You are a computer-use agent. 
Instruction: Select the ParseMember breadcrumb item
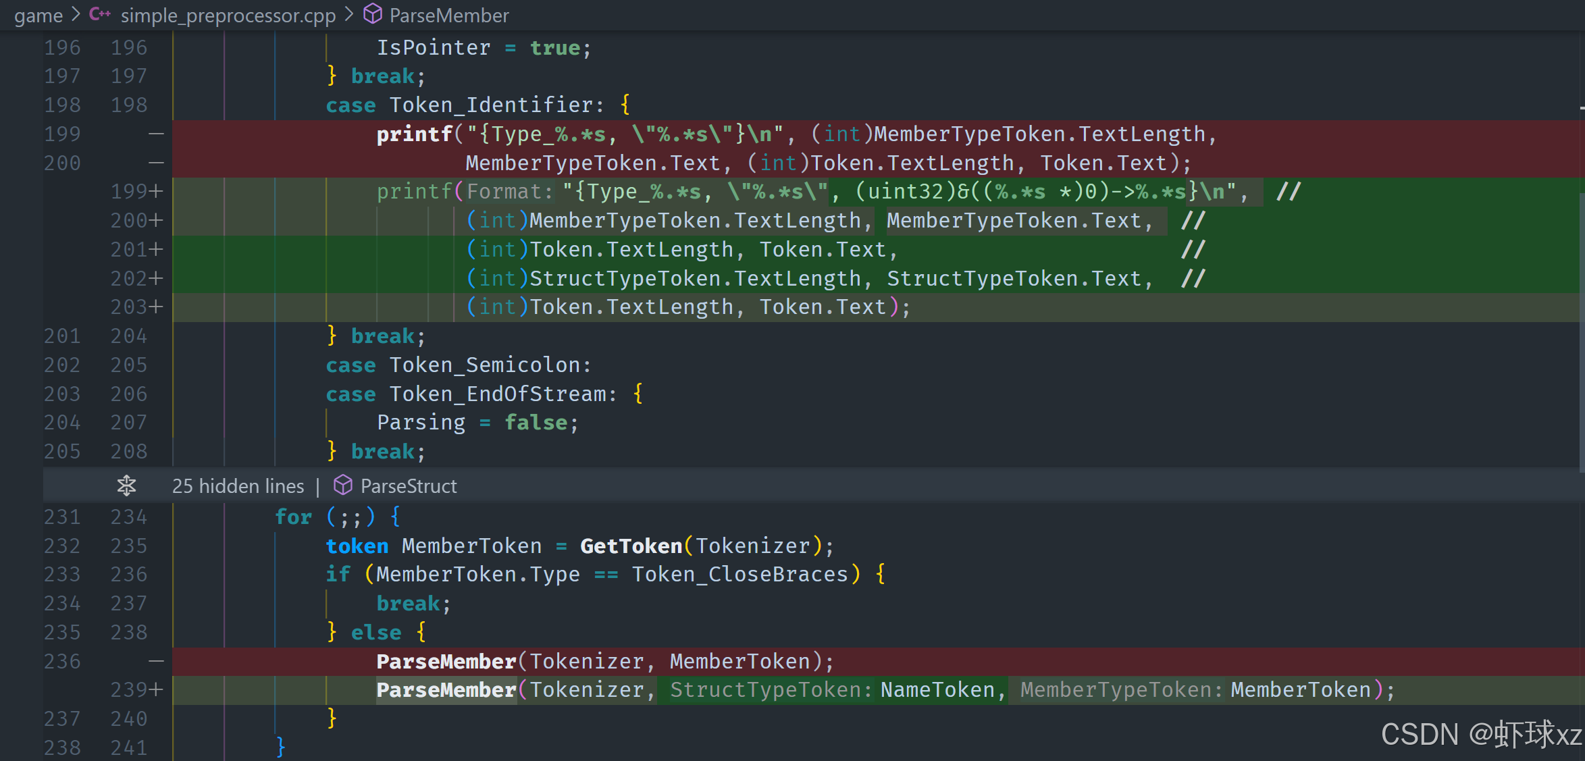pos(448,16)
